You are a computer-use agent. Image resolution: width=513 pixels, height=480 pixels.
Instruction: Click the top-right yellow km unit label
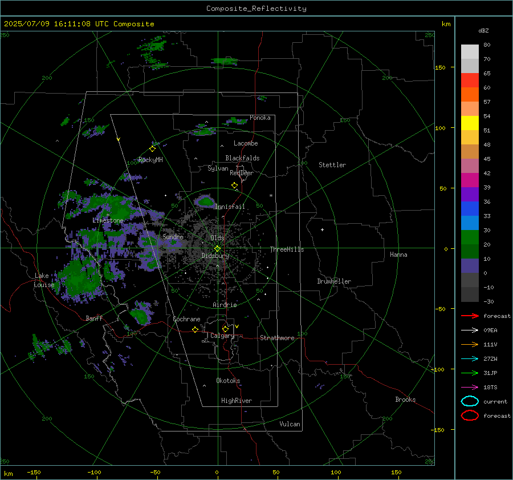(x=446, y=24)
